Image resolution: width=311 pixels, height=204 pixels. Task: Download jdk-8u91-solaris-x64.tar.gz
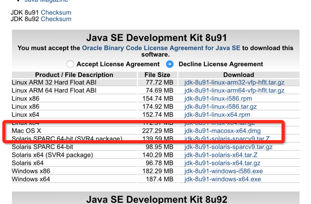click(x=222, y=163)
